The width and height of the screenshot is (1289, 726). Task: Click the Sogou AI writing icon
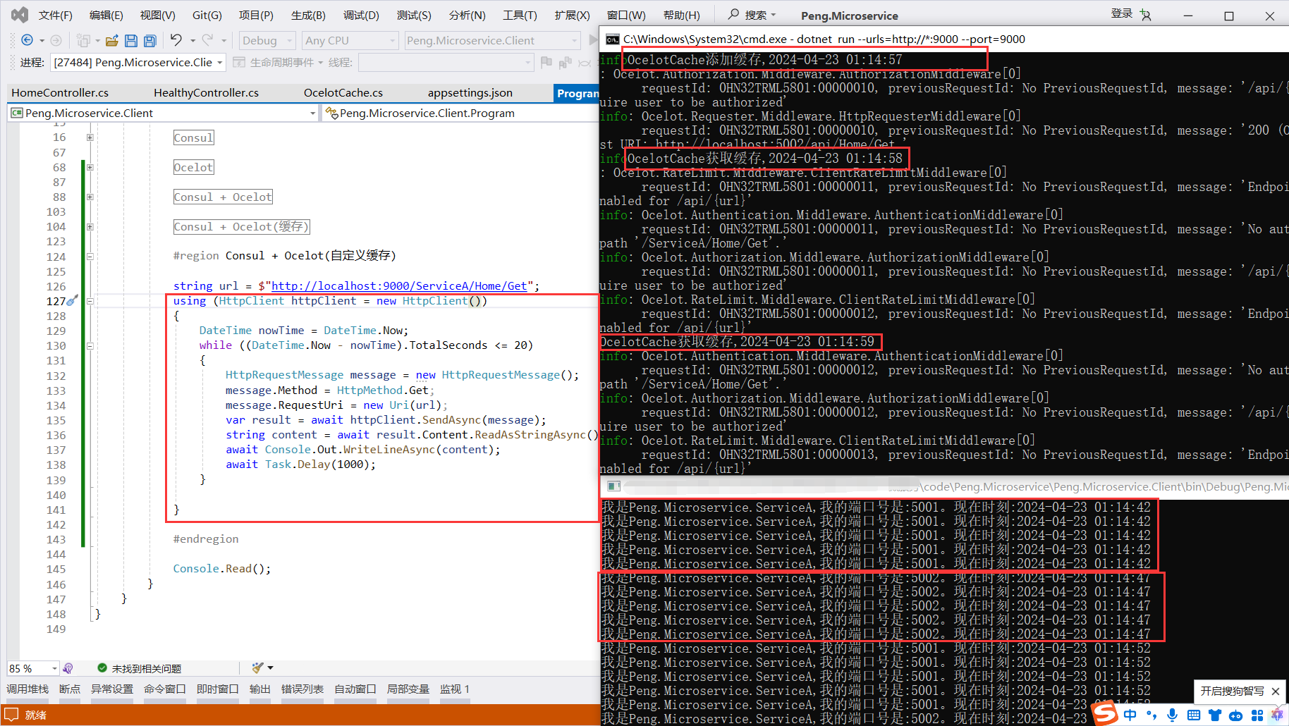[1277, 715]
